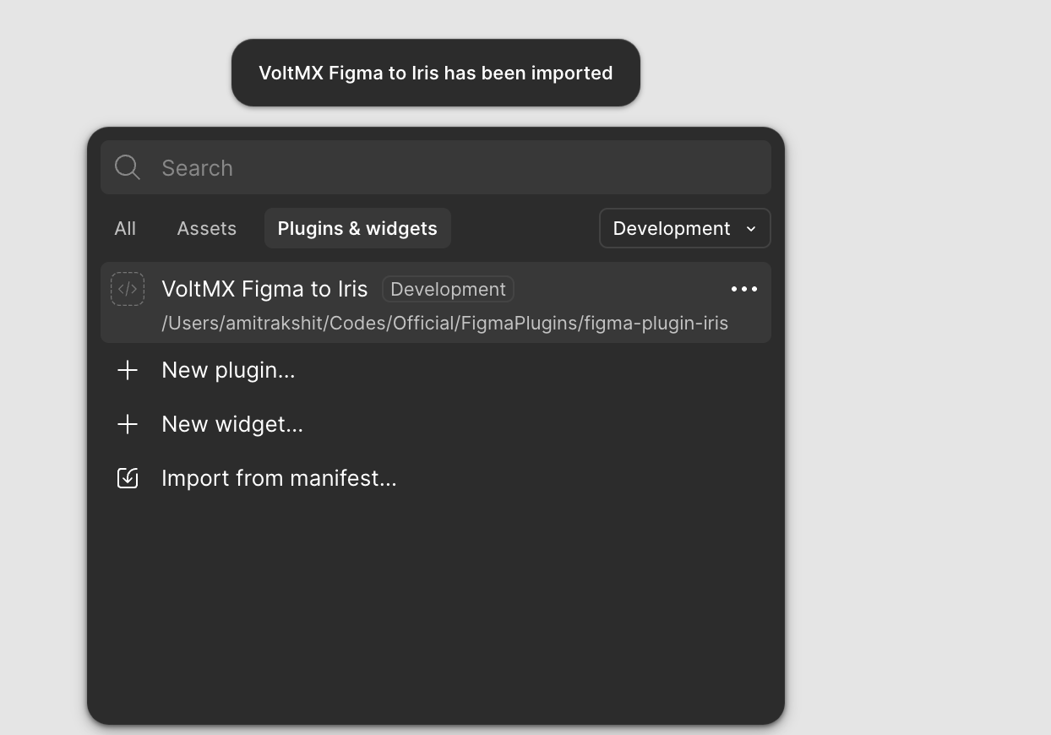Switch to the All tab
This screenshot has height=735, width=1051.
point(125,228)
